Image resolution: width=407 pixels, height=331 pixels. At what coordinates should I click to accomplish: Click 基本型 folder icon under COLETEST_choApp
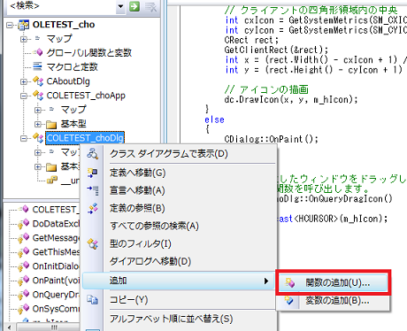51,125
